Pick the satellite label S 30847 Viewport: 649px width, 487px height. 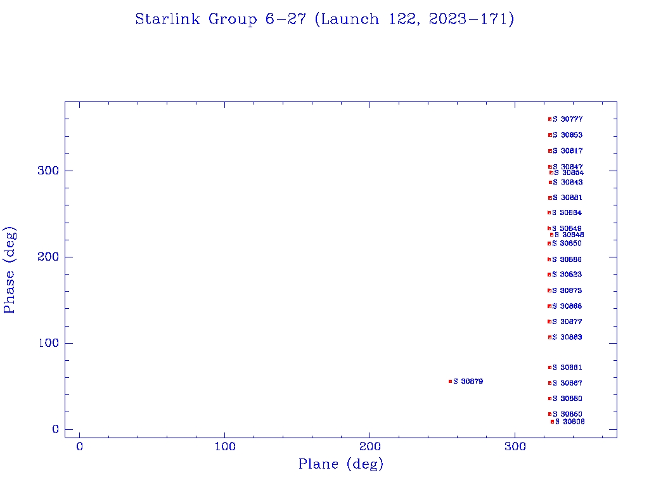click(x=567, y=167)
